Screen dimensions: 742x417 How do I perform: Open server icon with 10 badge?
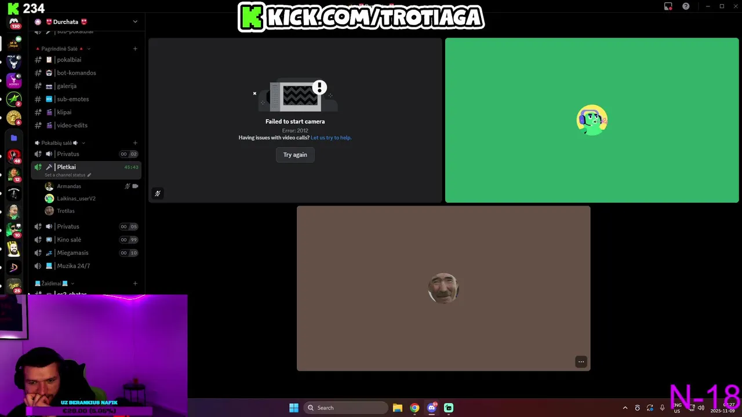(x=14, y=231)
